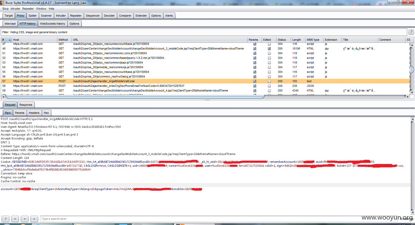Image resolution: width=415 pixels, height=225 pixels.
Task: Toggle Edited checkbox for request 53
Action: 269,62
